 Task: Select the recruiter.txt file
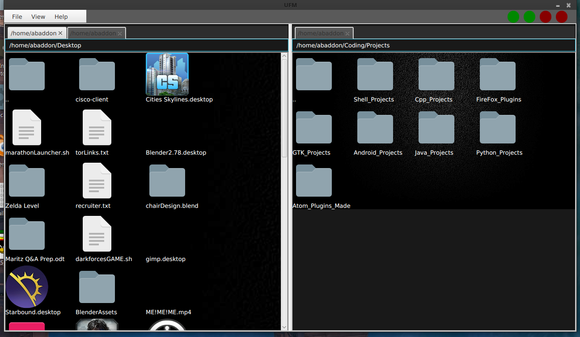coord(97,181)
